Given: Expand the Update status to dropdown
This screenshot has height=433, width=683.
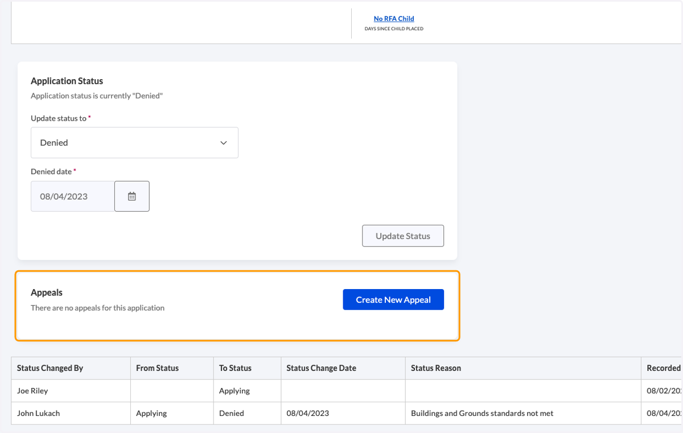Looking at the screenshot, I should click(x=134, y=142).
